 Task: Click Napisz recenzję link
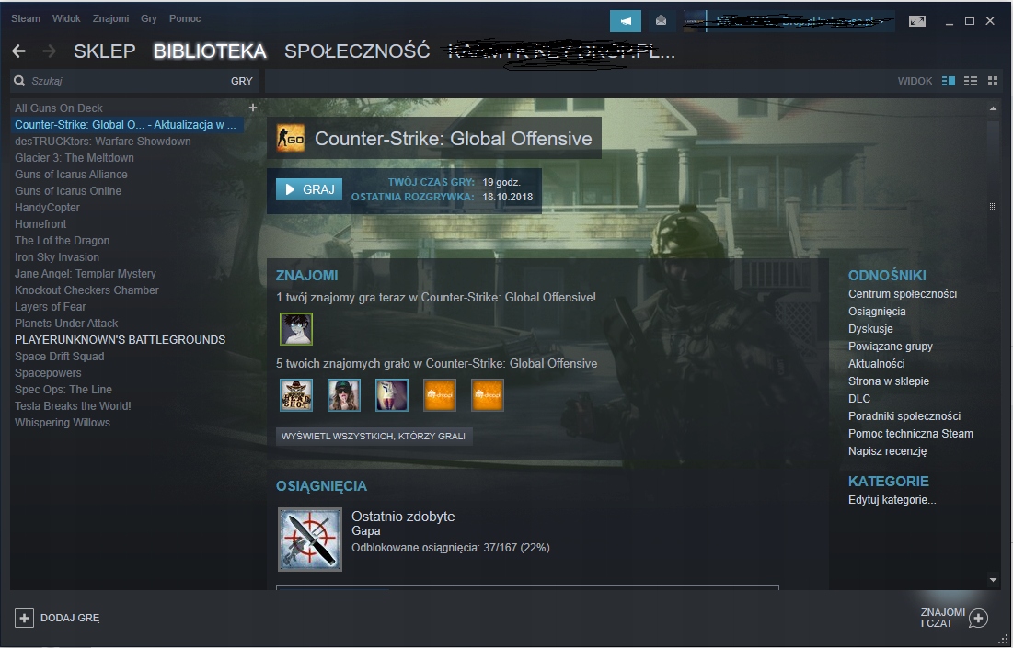(x=887, y=450)
